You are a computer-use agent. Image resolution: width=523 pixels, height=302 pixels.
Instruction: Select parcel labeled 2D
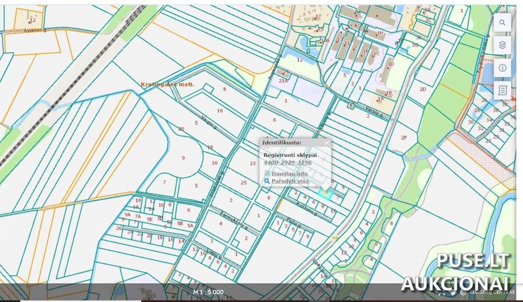pyautogui.click(x=423, y=89)
